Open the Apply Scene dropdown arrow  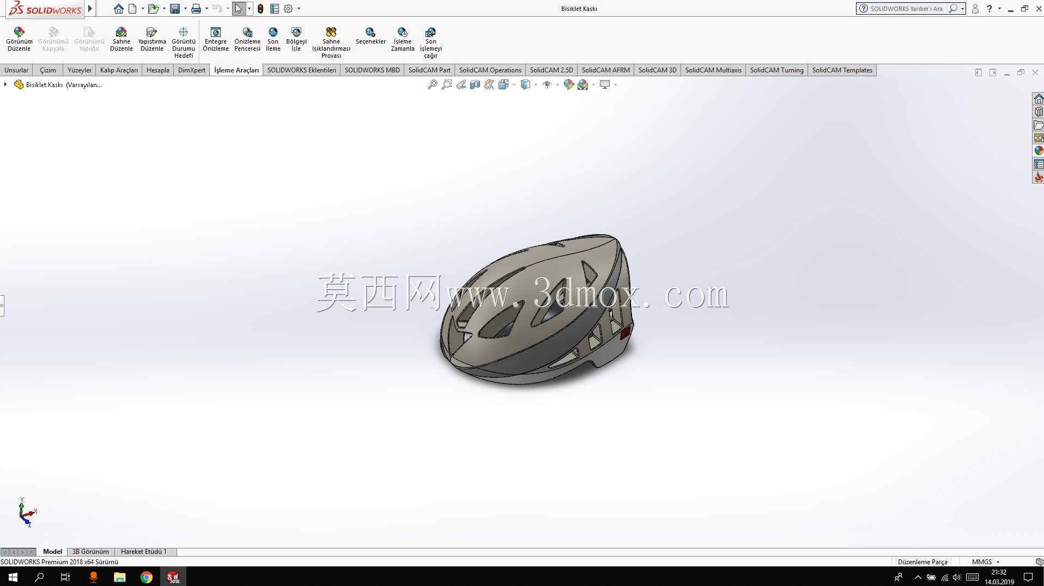point(593,84)
